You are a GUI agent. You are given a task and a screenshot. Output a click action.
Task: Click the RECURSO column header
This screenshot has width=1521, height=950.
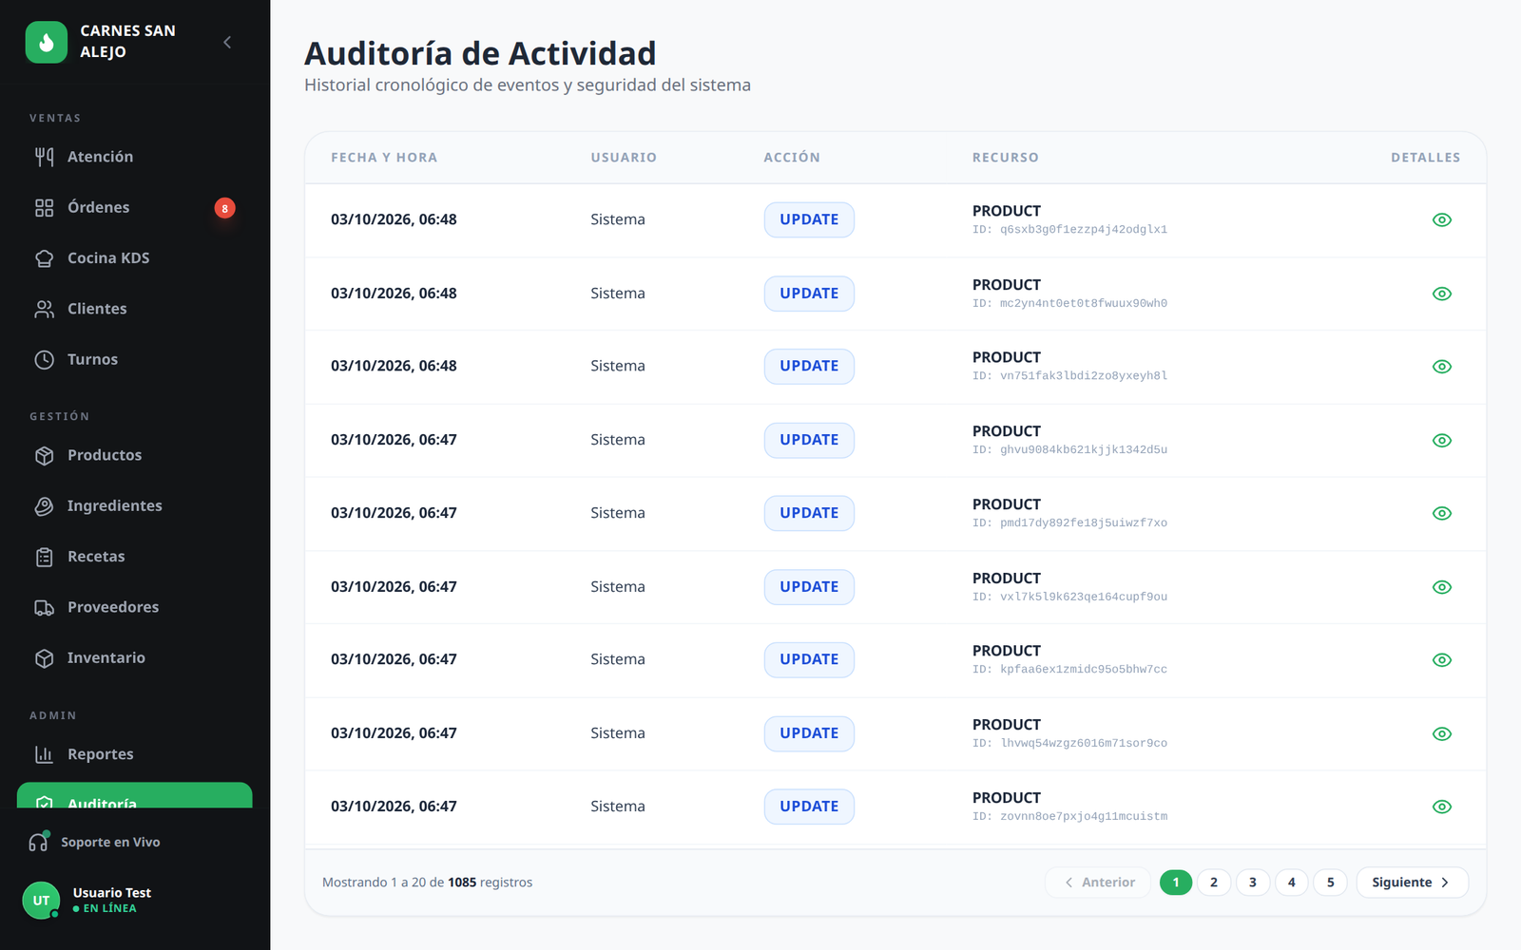[1006, 158]
